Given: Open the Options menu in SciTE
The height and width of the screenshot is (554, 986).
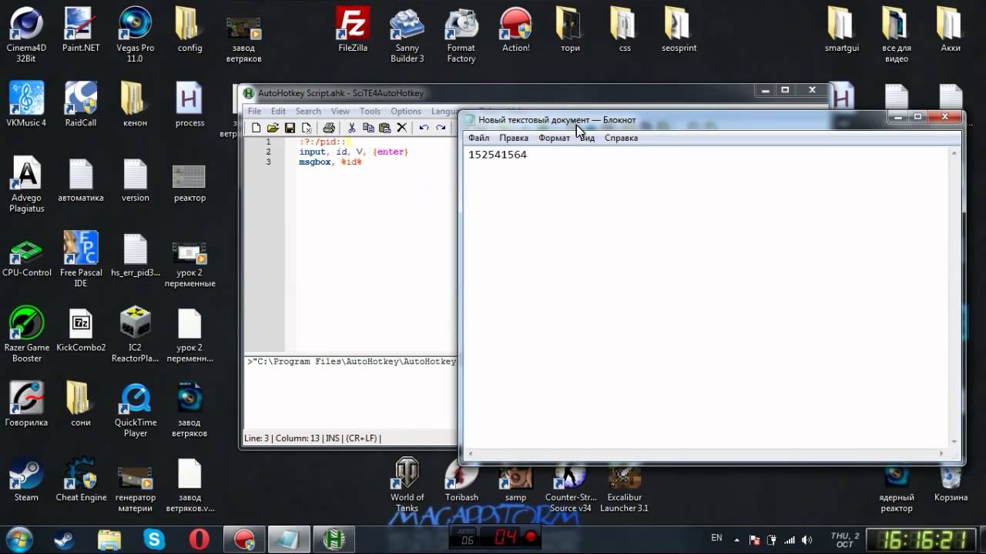Looking at the screenshot, I should coord(406,112).
